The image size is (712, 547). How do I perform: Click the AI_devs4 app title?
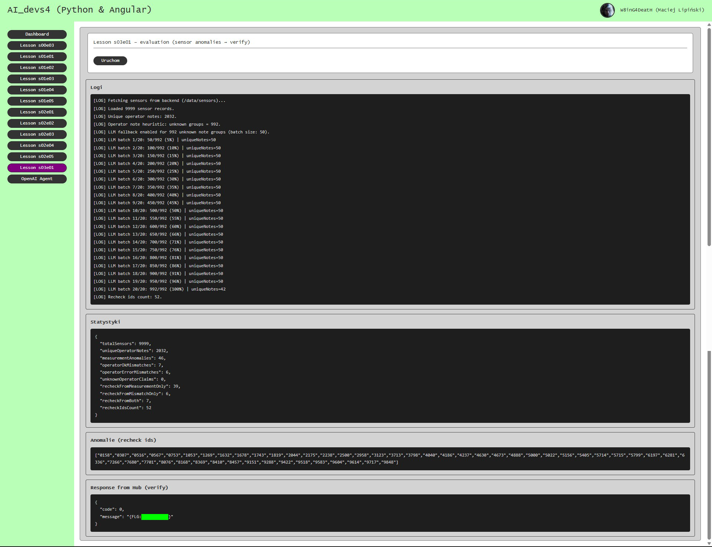tap(79, 10)
